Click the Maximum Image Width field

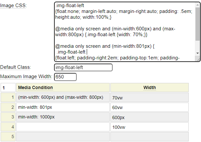point(65,77)
